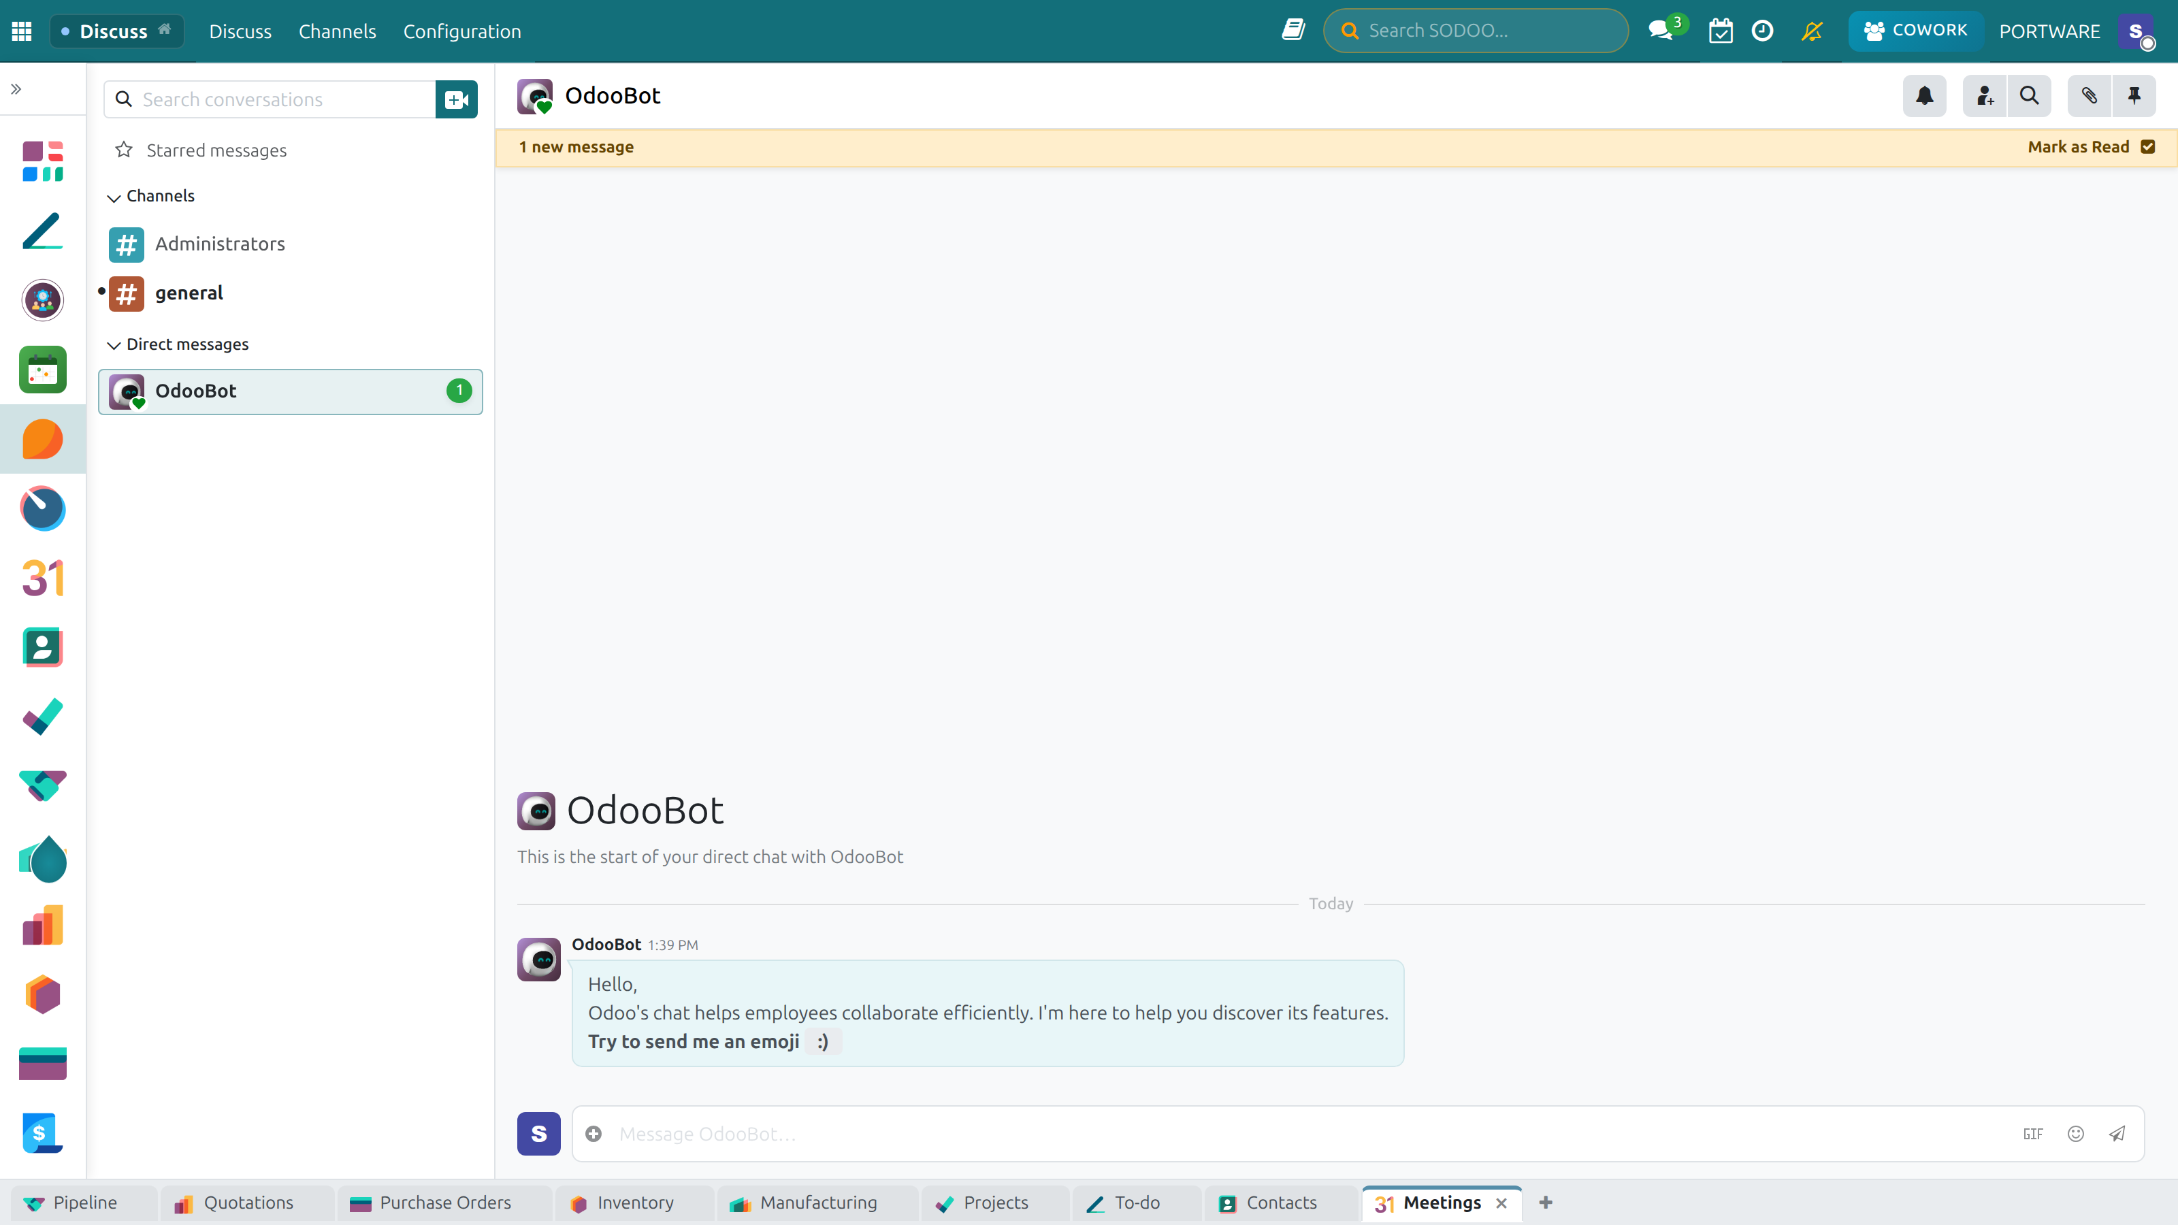Open the Inventory hexagon app in sidebar
Image resolution: width=2178 pixels, height=1225 pixels.
coord(42,994)
